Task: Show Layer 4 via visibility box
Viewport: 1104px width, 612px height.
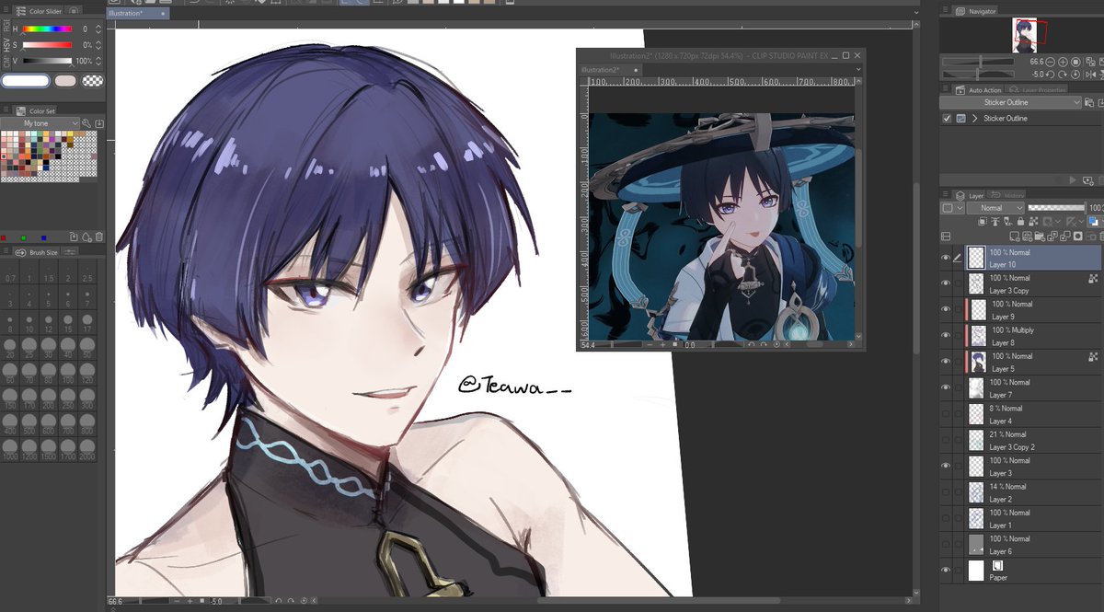Action: [945, 414]
